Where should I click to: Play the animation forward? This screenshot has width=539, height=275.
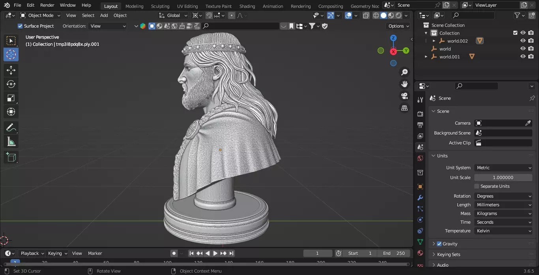pos(215,253)
